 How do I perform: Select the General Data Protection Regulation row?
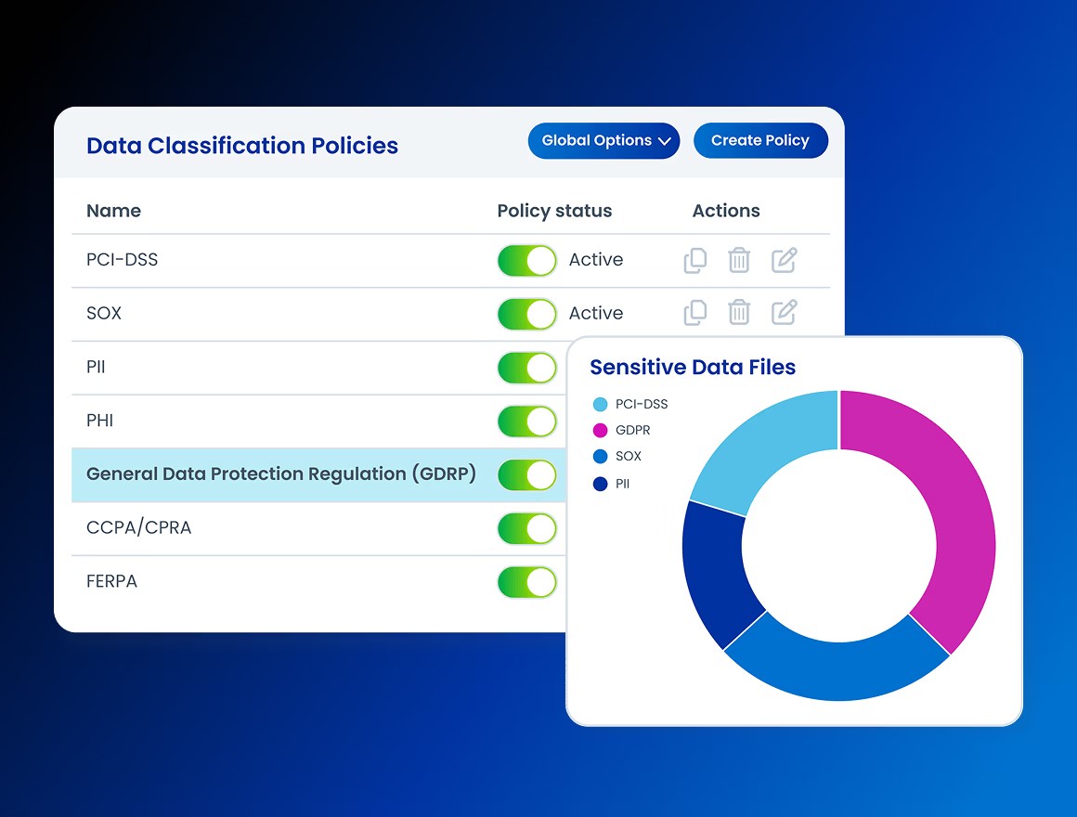(x=280, y=474)
